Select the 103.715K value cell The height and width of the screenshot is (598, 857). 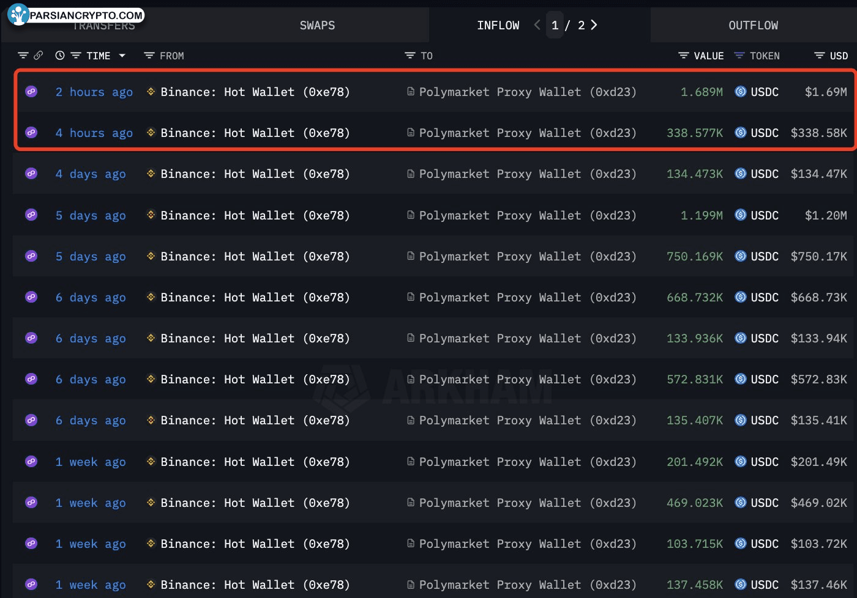click(x=695, y=544)
